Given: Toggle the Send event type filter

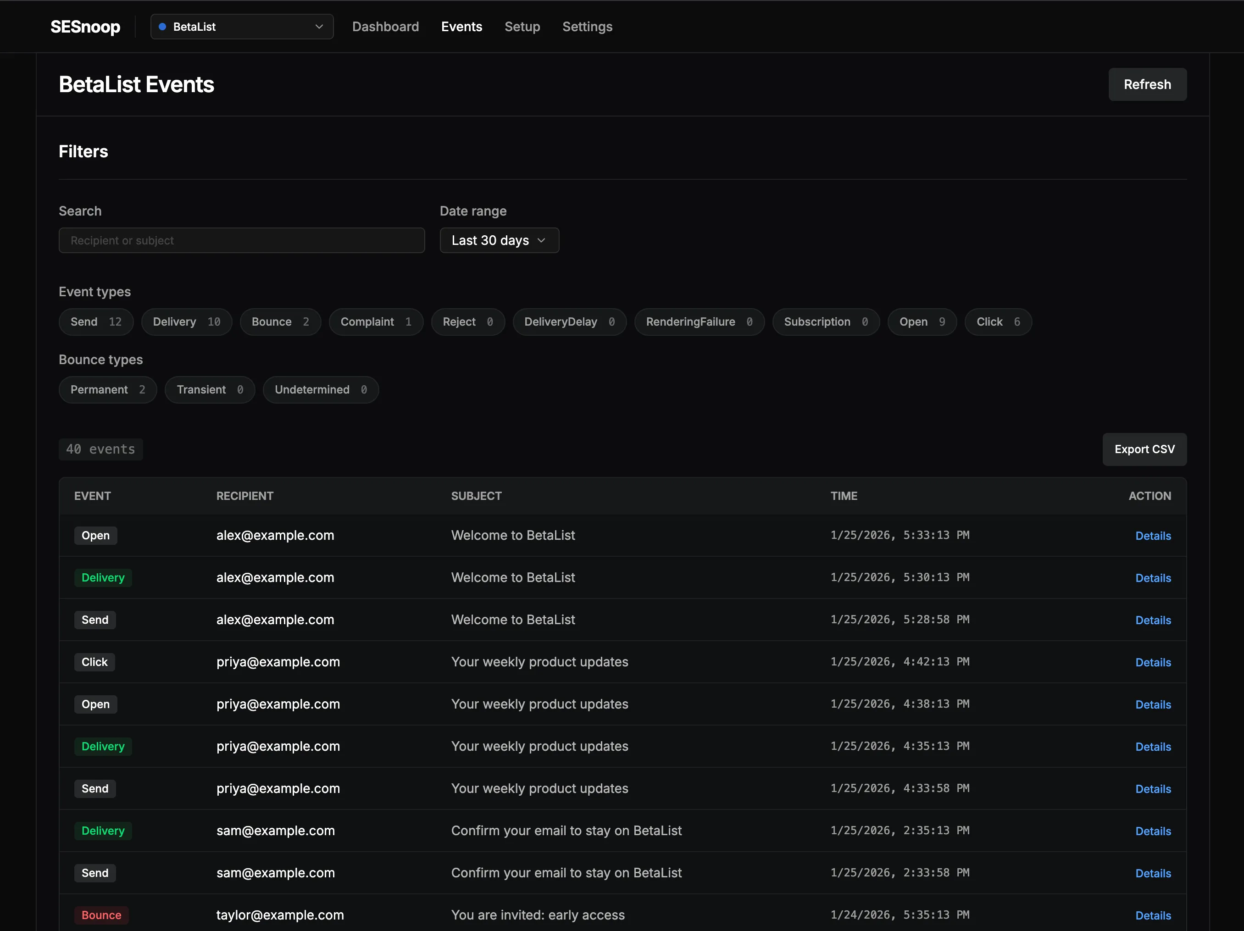Looking at the screenshot, I should point(95,321).
